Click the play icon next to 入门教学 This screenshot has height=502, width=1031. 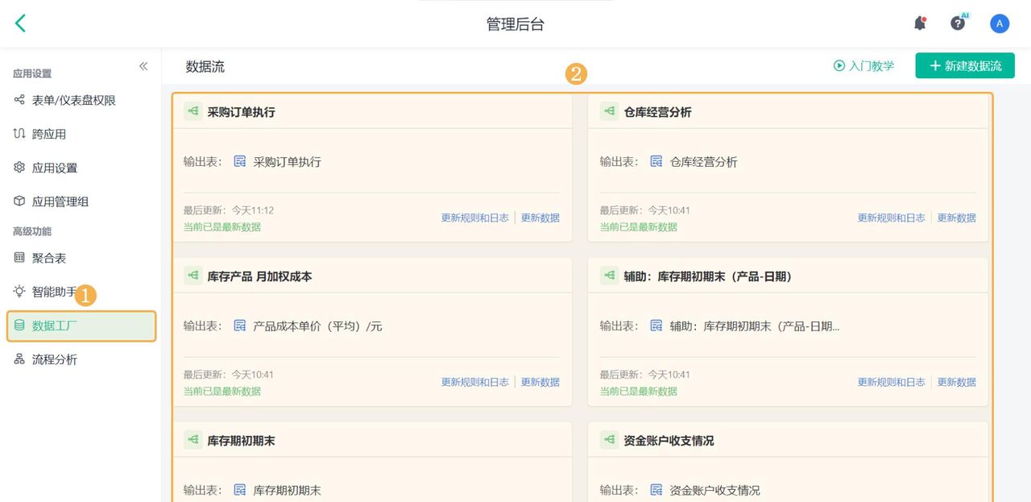pyautogui.click(x=840, y=67)
